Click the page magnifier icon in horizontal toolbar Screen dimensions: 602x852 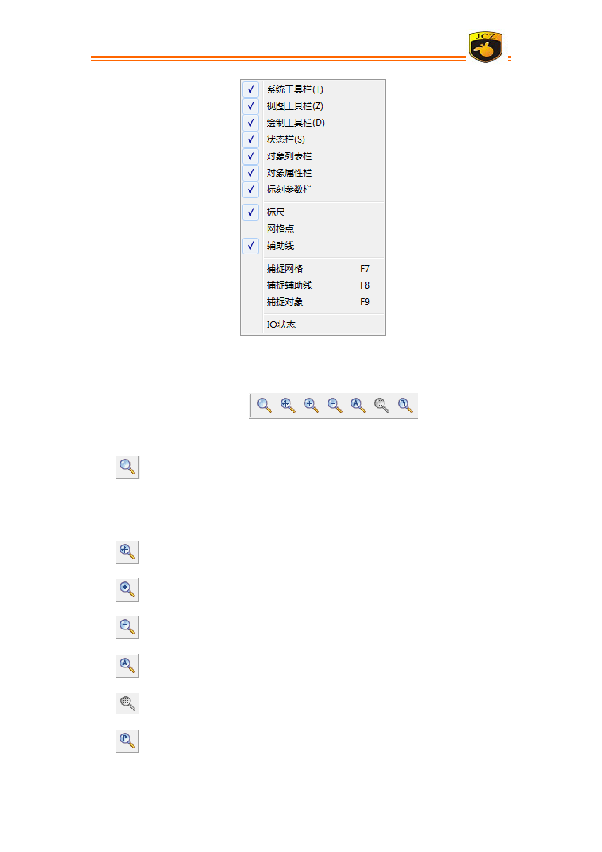405,406
